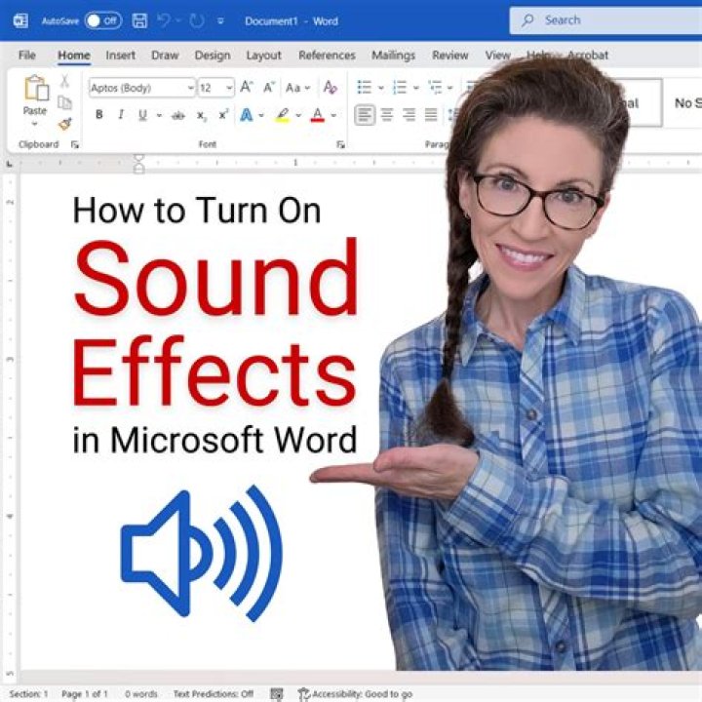Toggle the AutoSave switch
This screenshot has width=702, height=702.
coord(103,20)
